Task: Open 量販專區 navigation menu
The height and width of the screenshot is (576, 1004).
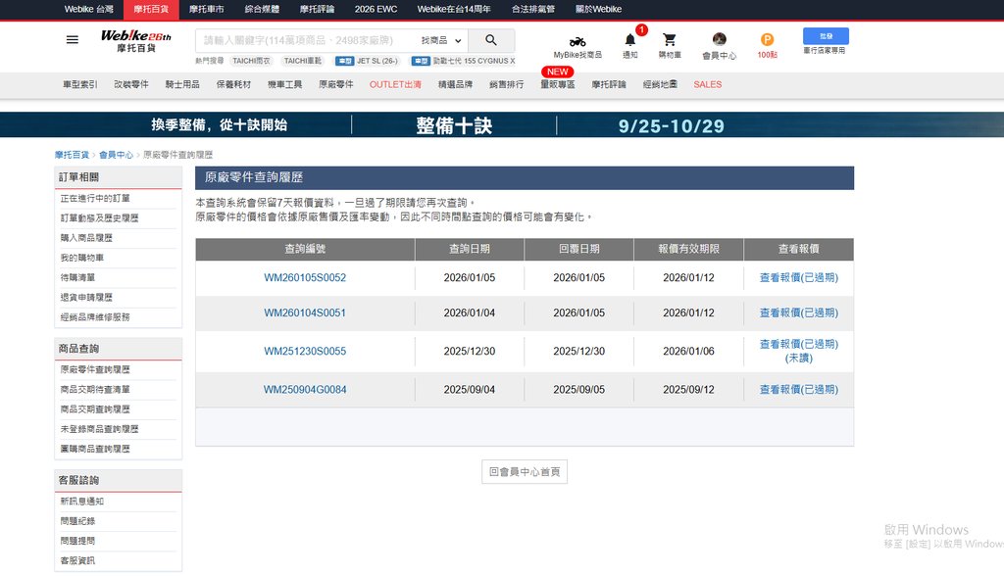Action: click(558, 84)
